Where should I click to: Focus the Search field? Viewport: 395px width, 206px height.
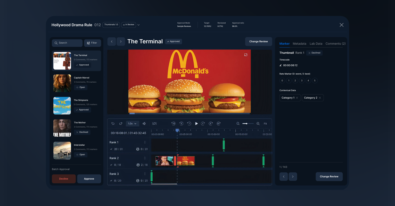[67, 43]
